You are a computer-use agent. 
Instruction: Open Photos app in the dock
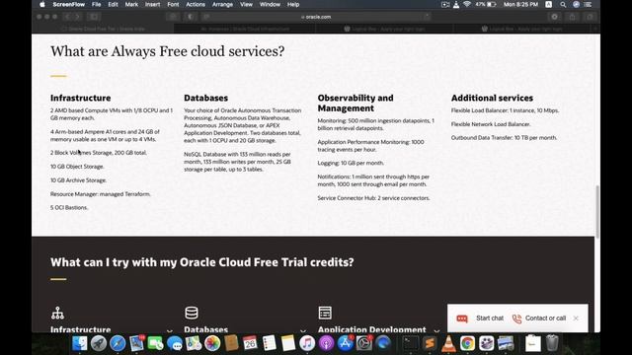point(212,343)
